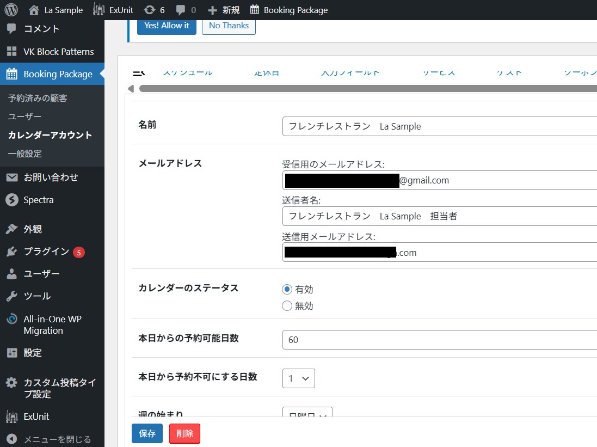The height and width of the screenshot is (447, 597).
Task: Open the 週の始まり dropdown
Action: (x=307, y=412)
